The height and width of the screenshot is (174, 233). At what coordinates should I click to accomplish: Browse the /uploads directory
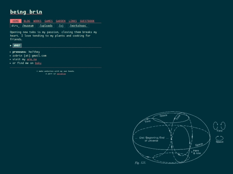click(46, 26)
